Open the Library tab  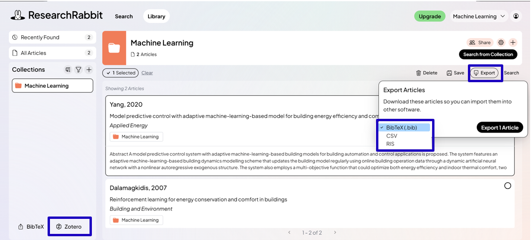tap(156, 16)
